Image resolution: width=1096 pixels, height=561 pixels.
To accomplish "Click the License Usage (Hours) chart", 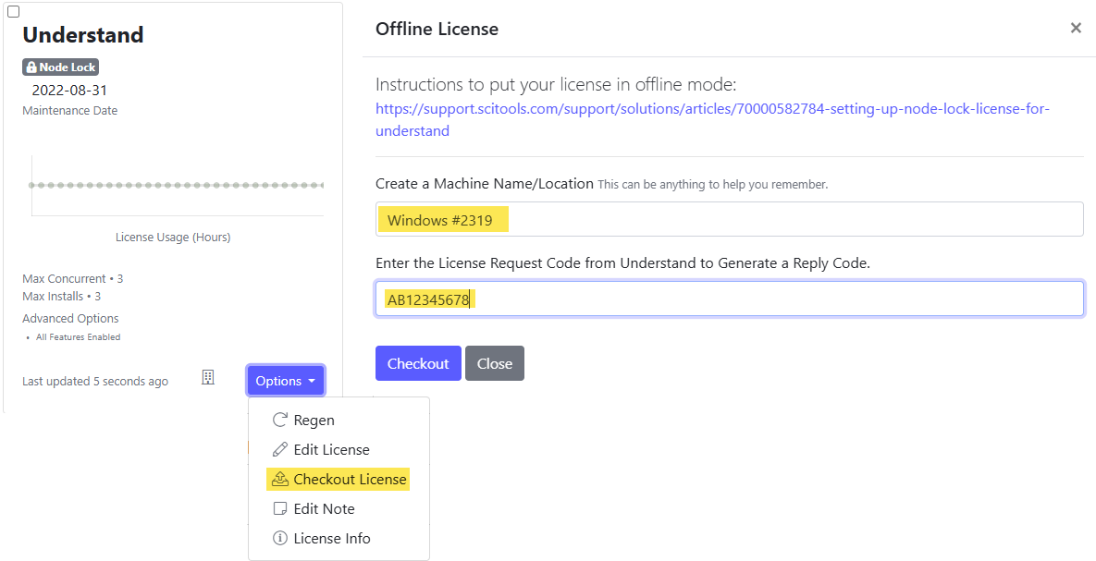I will coord(176,186).
